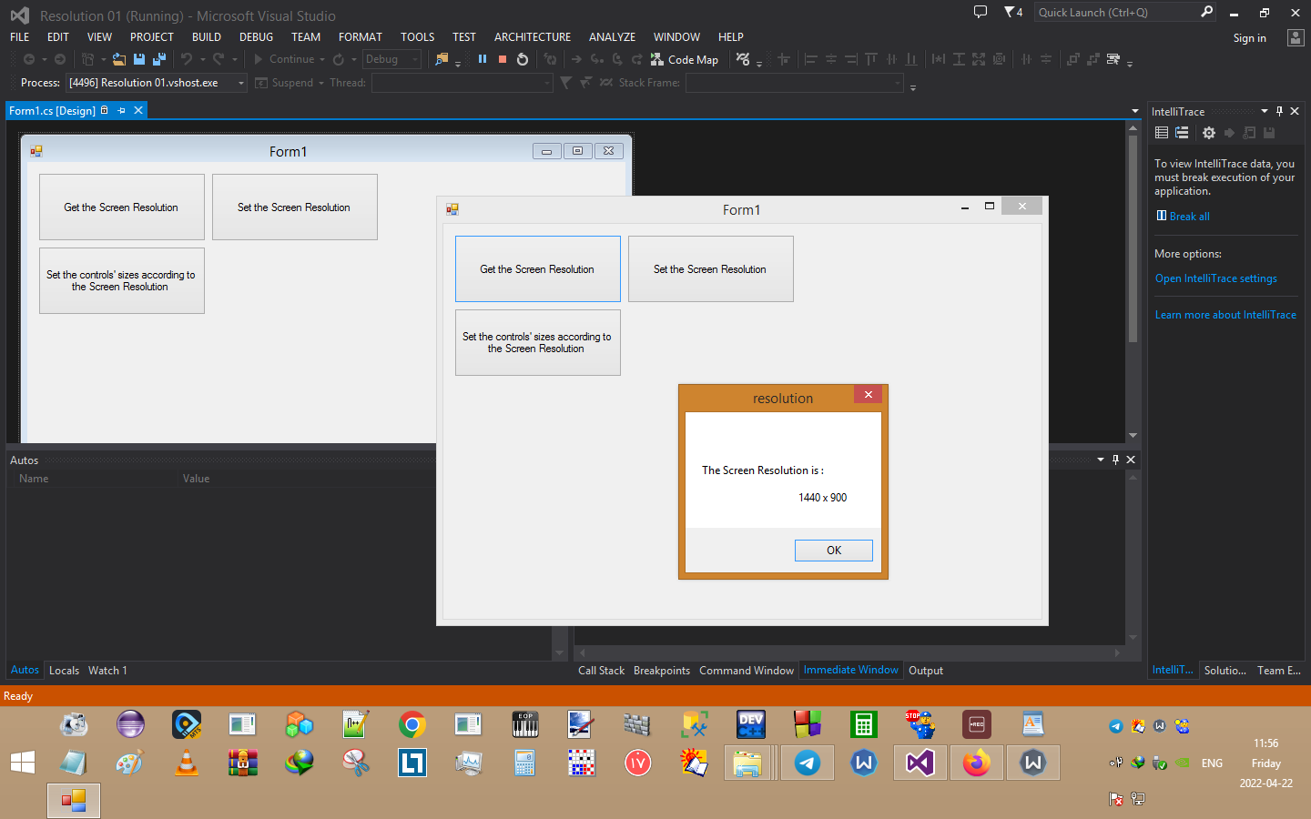Open Code Map in toolbar
The height and width of the screenshot is (819, 1311).
(x=685, y=59)
